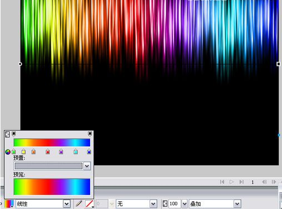Click the color wheel icon beside gradient stops
This screenshot has width=282, height=209.
8,152
